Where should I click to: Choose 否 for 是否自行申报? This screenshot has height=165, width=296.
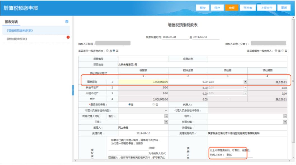[153, 105]
